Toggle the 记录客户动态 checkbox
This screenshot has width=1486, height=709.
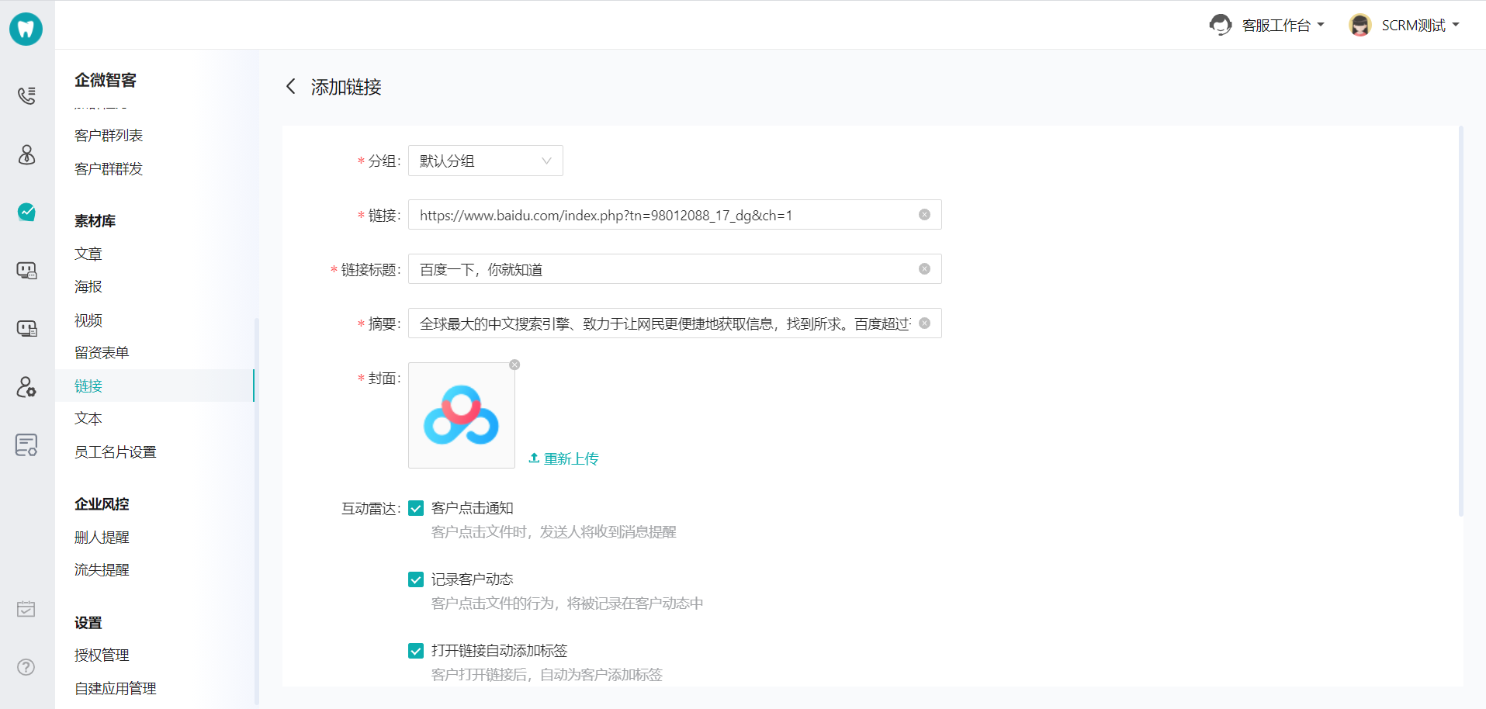pyautogui.click(x=416, y=579)
